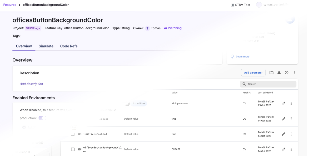
Task: Click the STRV Test organization icon
Action: coord(232,5)
